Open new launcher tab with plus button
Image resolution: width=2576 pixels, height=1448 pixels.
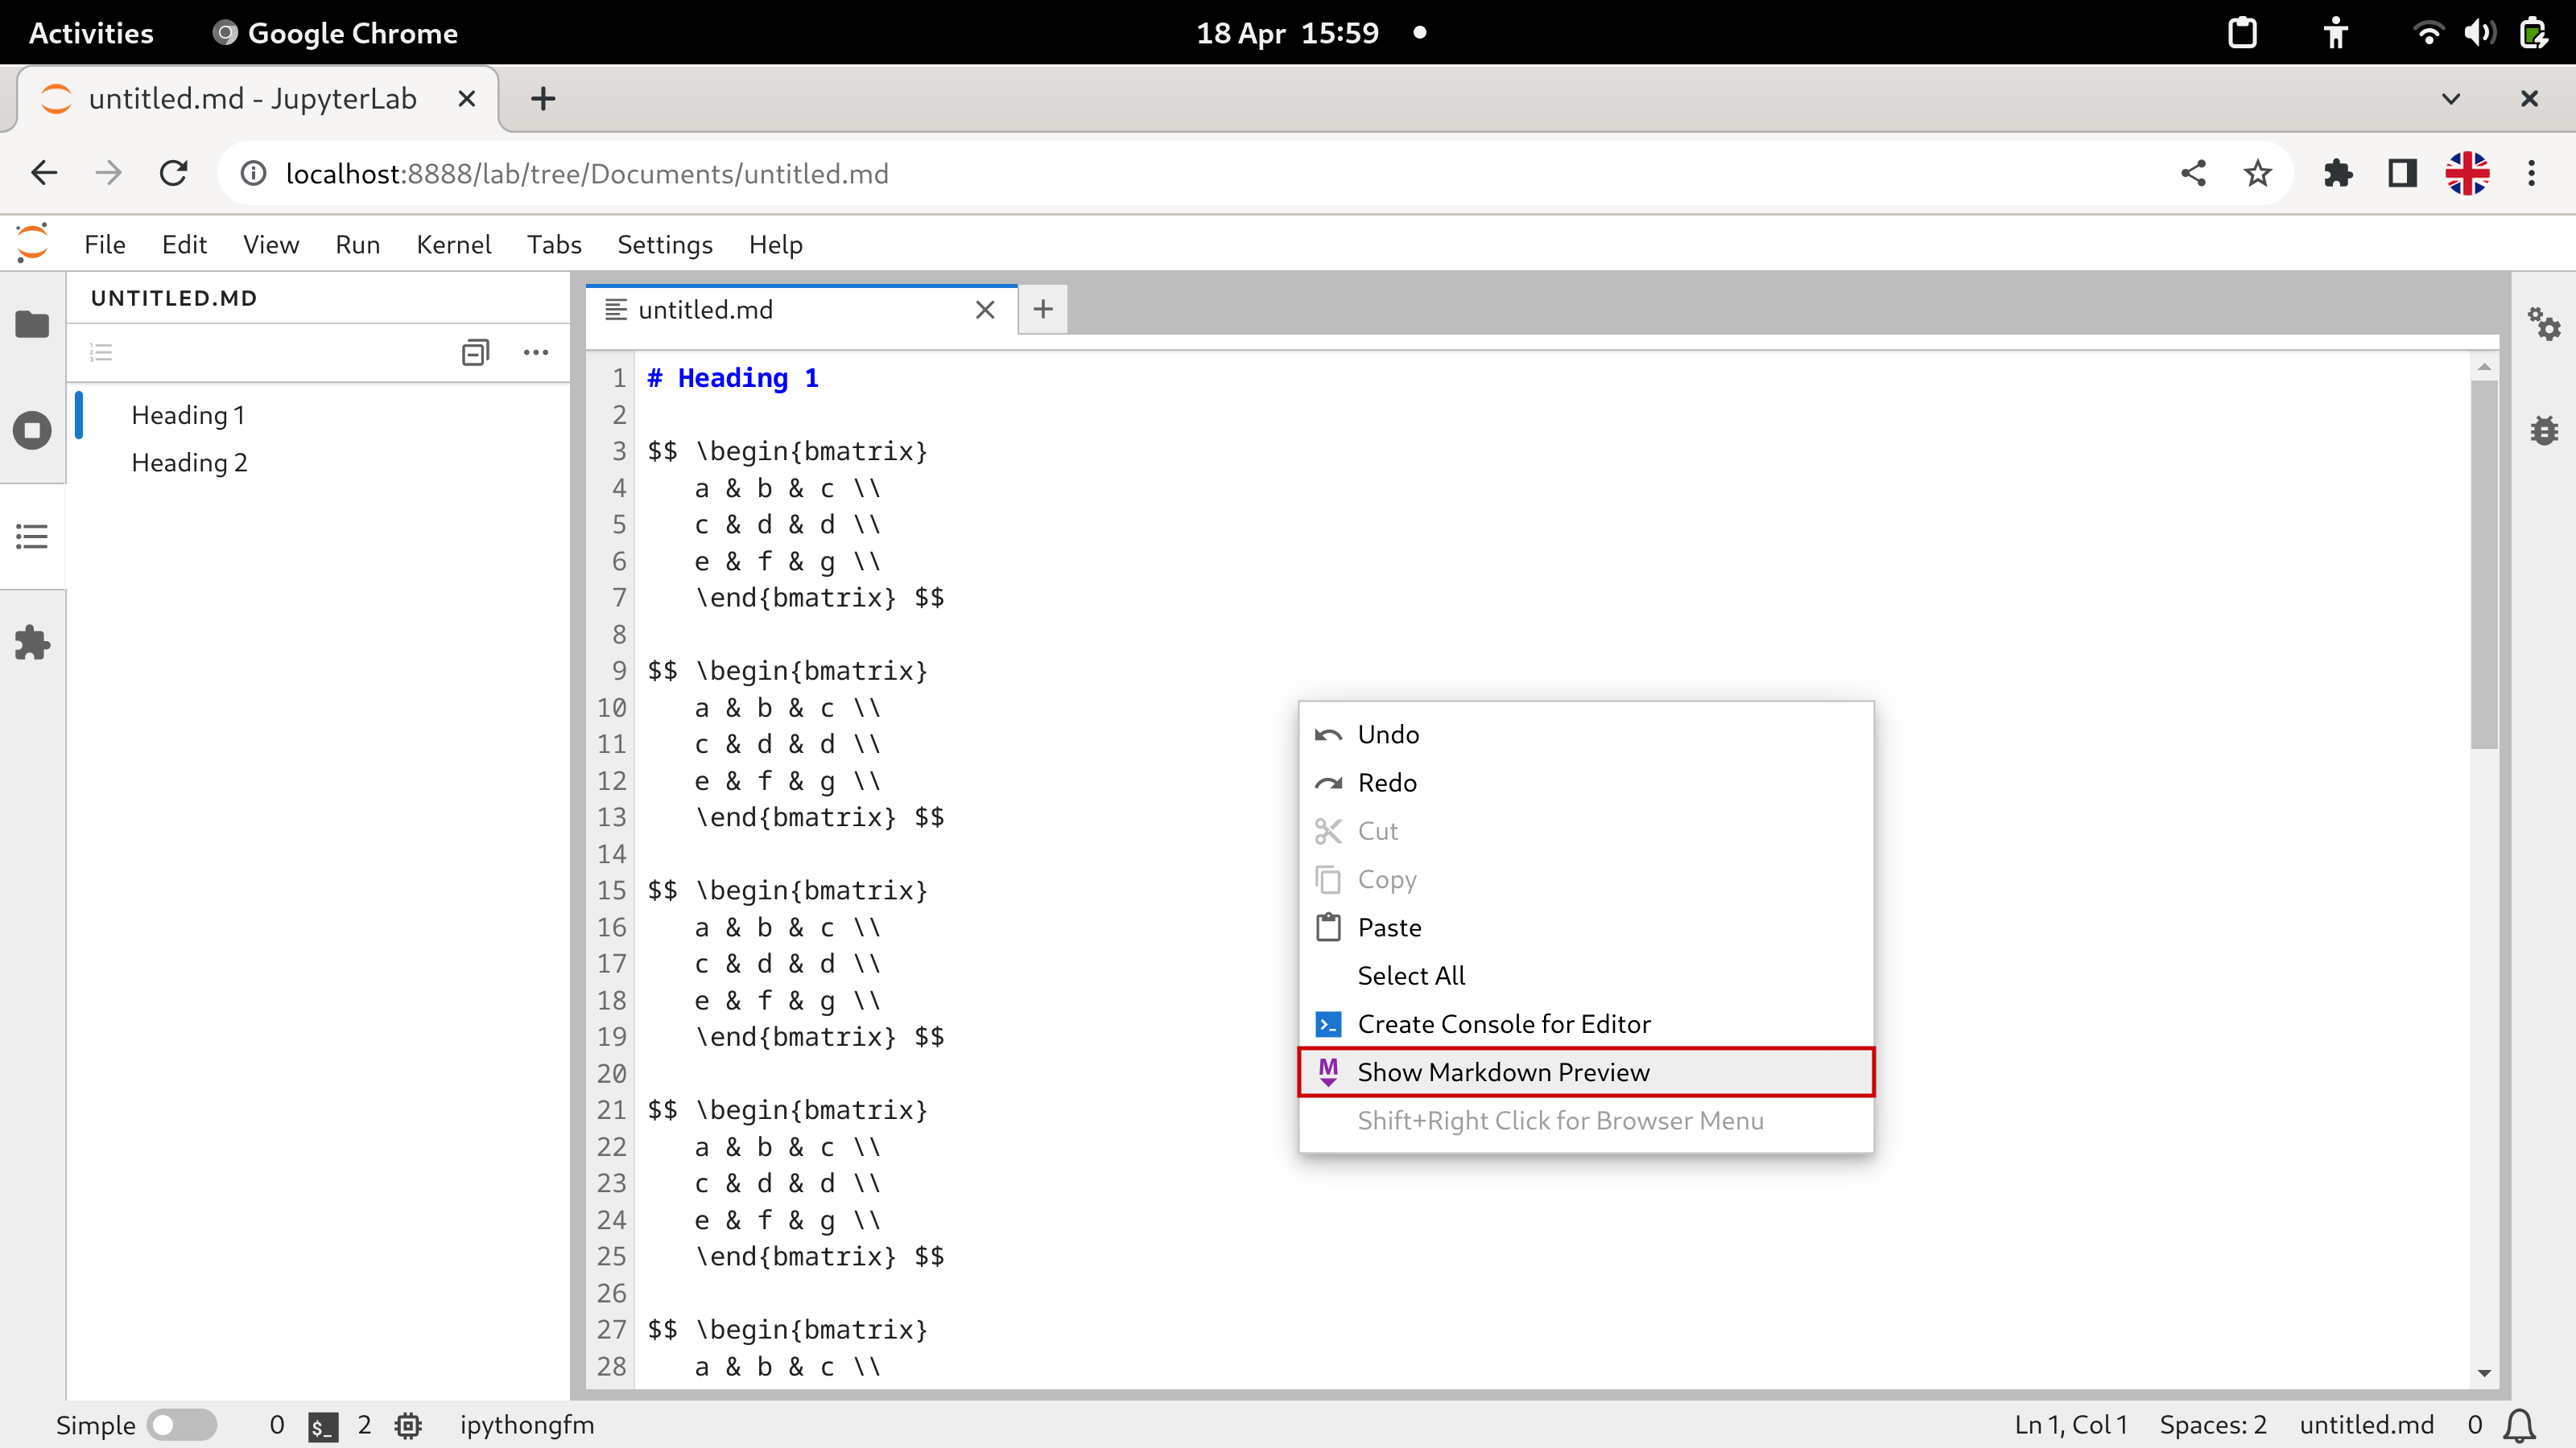(x=1042, y=310)
